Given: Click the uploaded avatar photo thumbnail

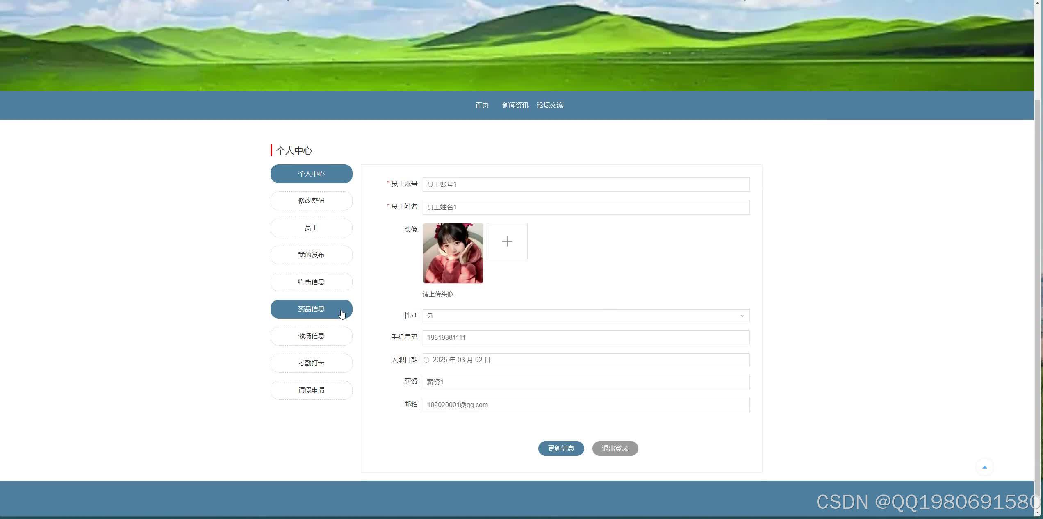Looking at the screenshot, I should [x=453, y=253].
